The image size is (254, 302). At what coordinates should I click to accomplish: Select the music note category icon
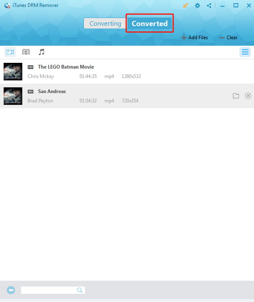coord(42,52)
